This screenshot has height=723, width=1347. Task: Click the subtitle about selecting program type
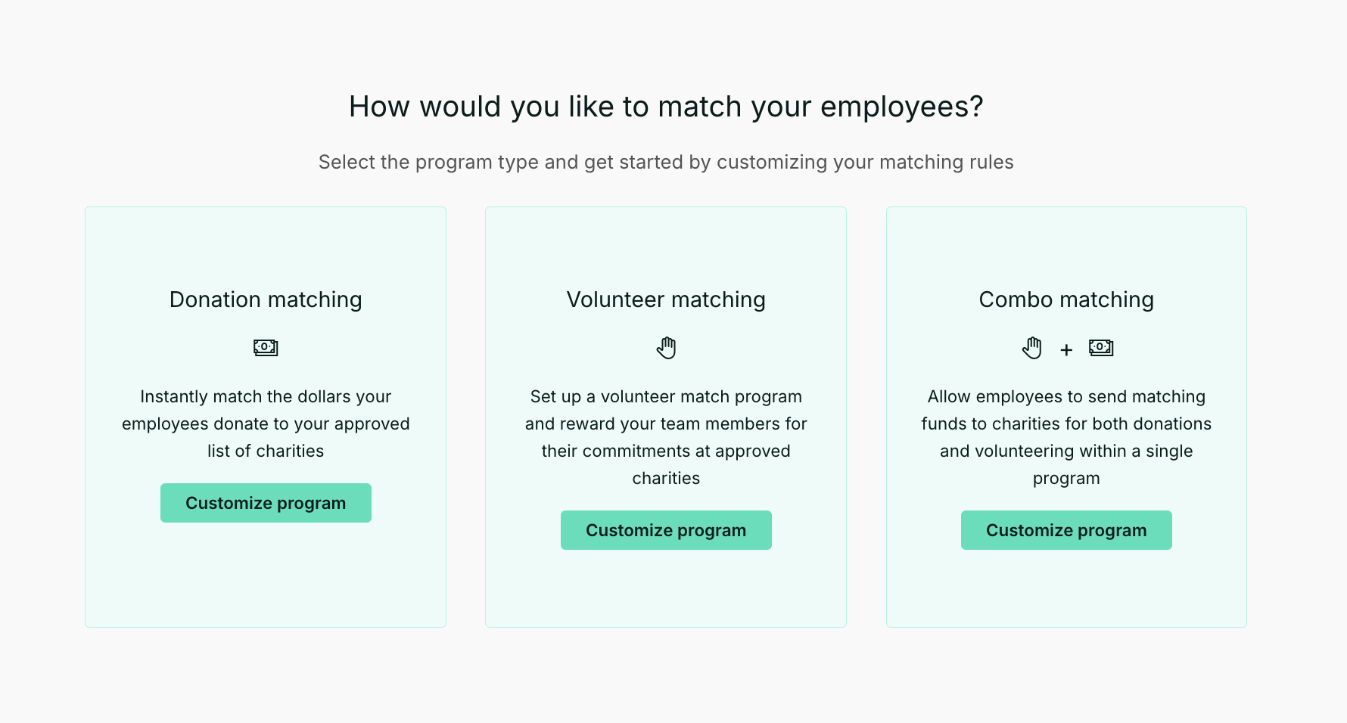pos(666,162)
